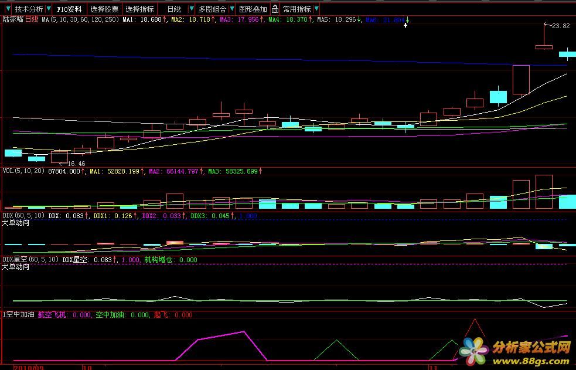
Task: Select the green 空中加油: 0.000 value
Action: 122,314
